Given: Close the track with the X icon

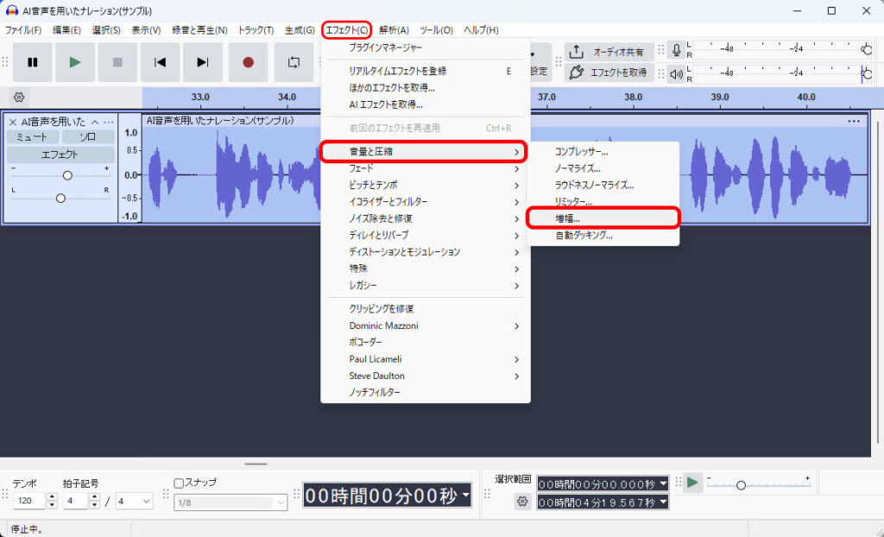Looking at the screenshot, I should coord(12,122).
